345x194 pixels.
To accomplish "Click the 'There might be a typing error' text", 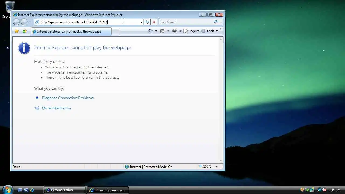I will coord(82,77).
